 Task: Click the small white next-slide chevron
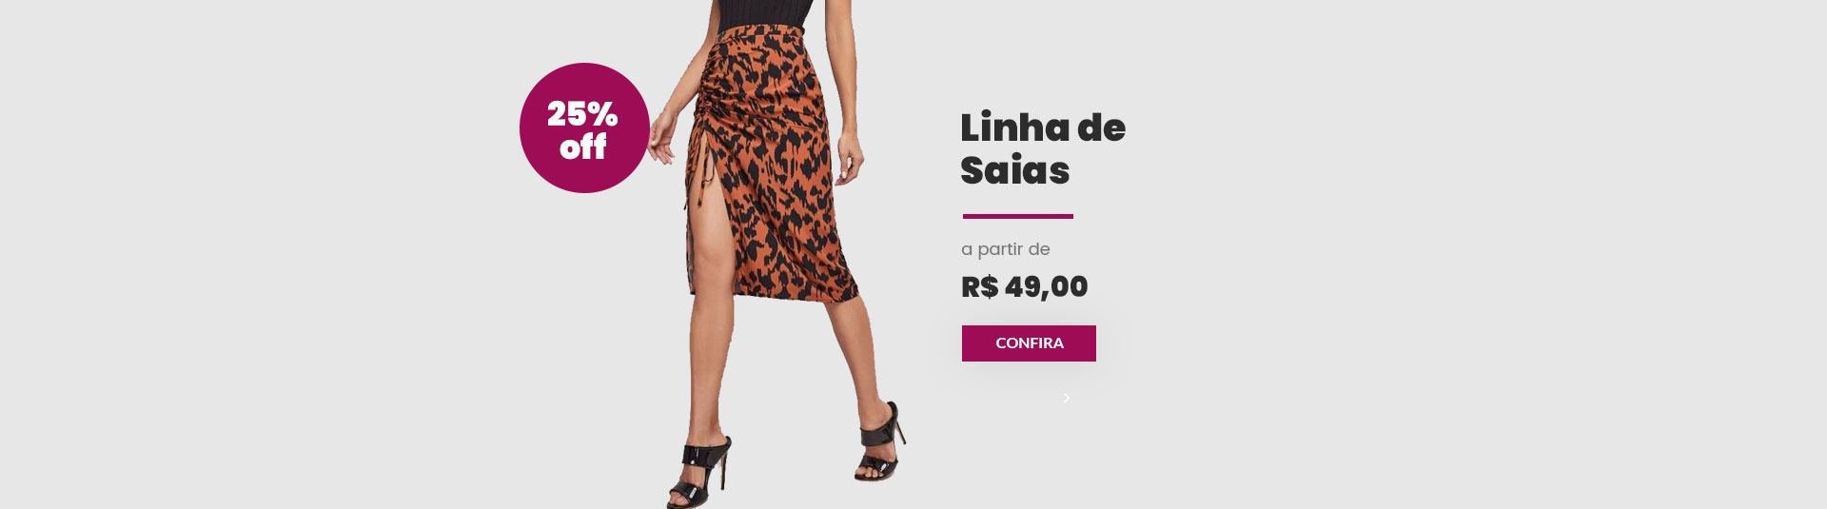coord(1067,398)
